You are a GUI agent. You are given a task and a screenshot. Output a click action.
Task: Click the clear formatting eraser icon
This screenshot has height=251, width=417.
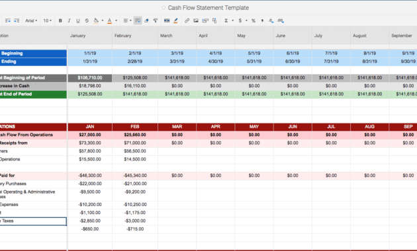click(146, 20)
